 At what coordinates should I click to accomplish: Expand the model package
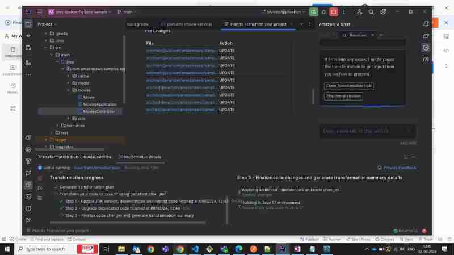[69, 83]
